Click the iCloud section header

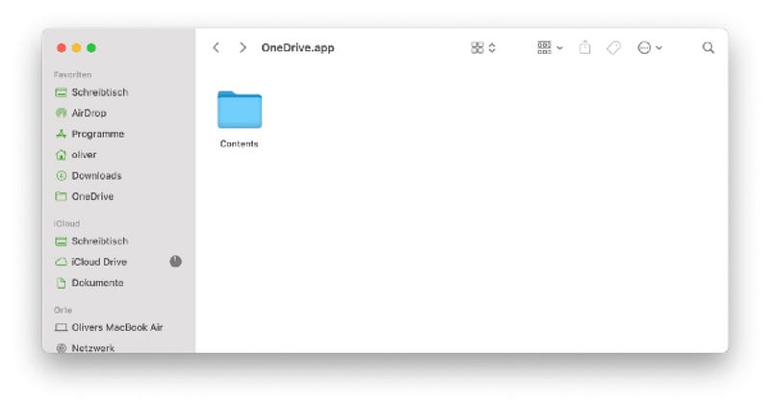[x=66, y=223]
